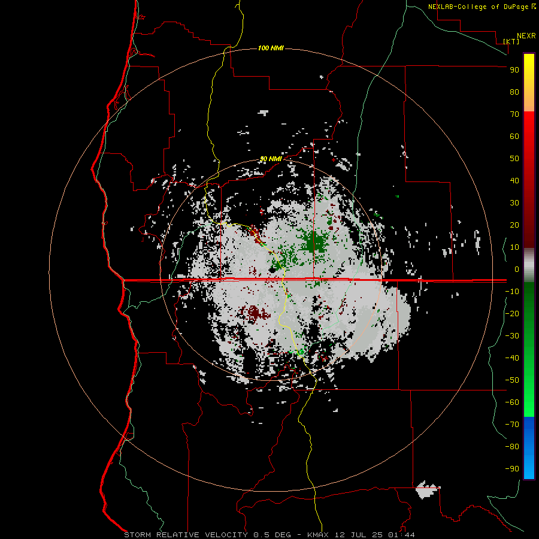Click the -50 value on velocity scale

pos(512,380)
